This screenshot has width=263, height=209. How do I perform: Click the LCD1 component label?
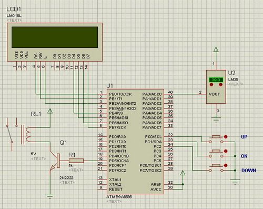pos(14,9)
